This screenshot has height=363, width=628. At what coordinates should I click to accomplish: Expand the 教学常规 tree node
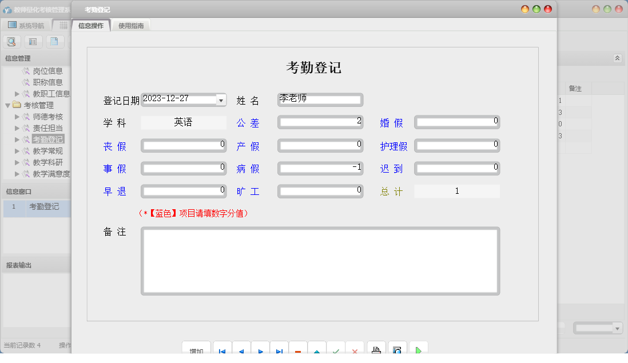[17, 150]
